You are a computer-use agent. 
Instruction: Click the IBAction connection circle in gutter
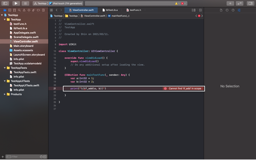pyautogui.click(x=55, y=75)
